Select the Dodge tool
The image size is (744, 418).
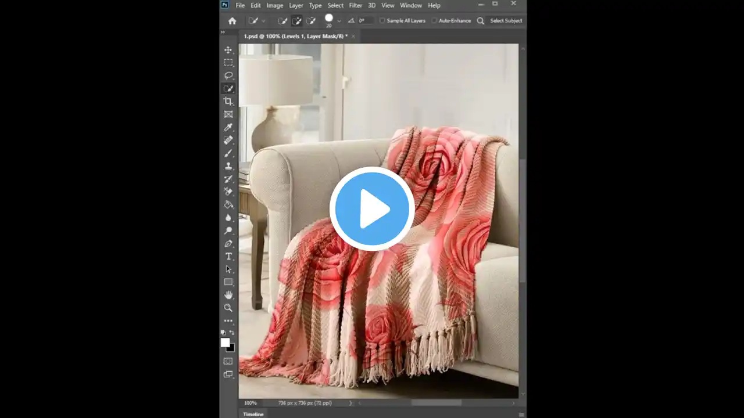pos(228,230)
